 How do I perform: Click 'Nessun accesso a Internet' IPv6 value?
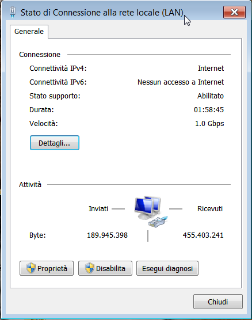pos(181,82)
